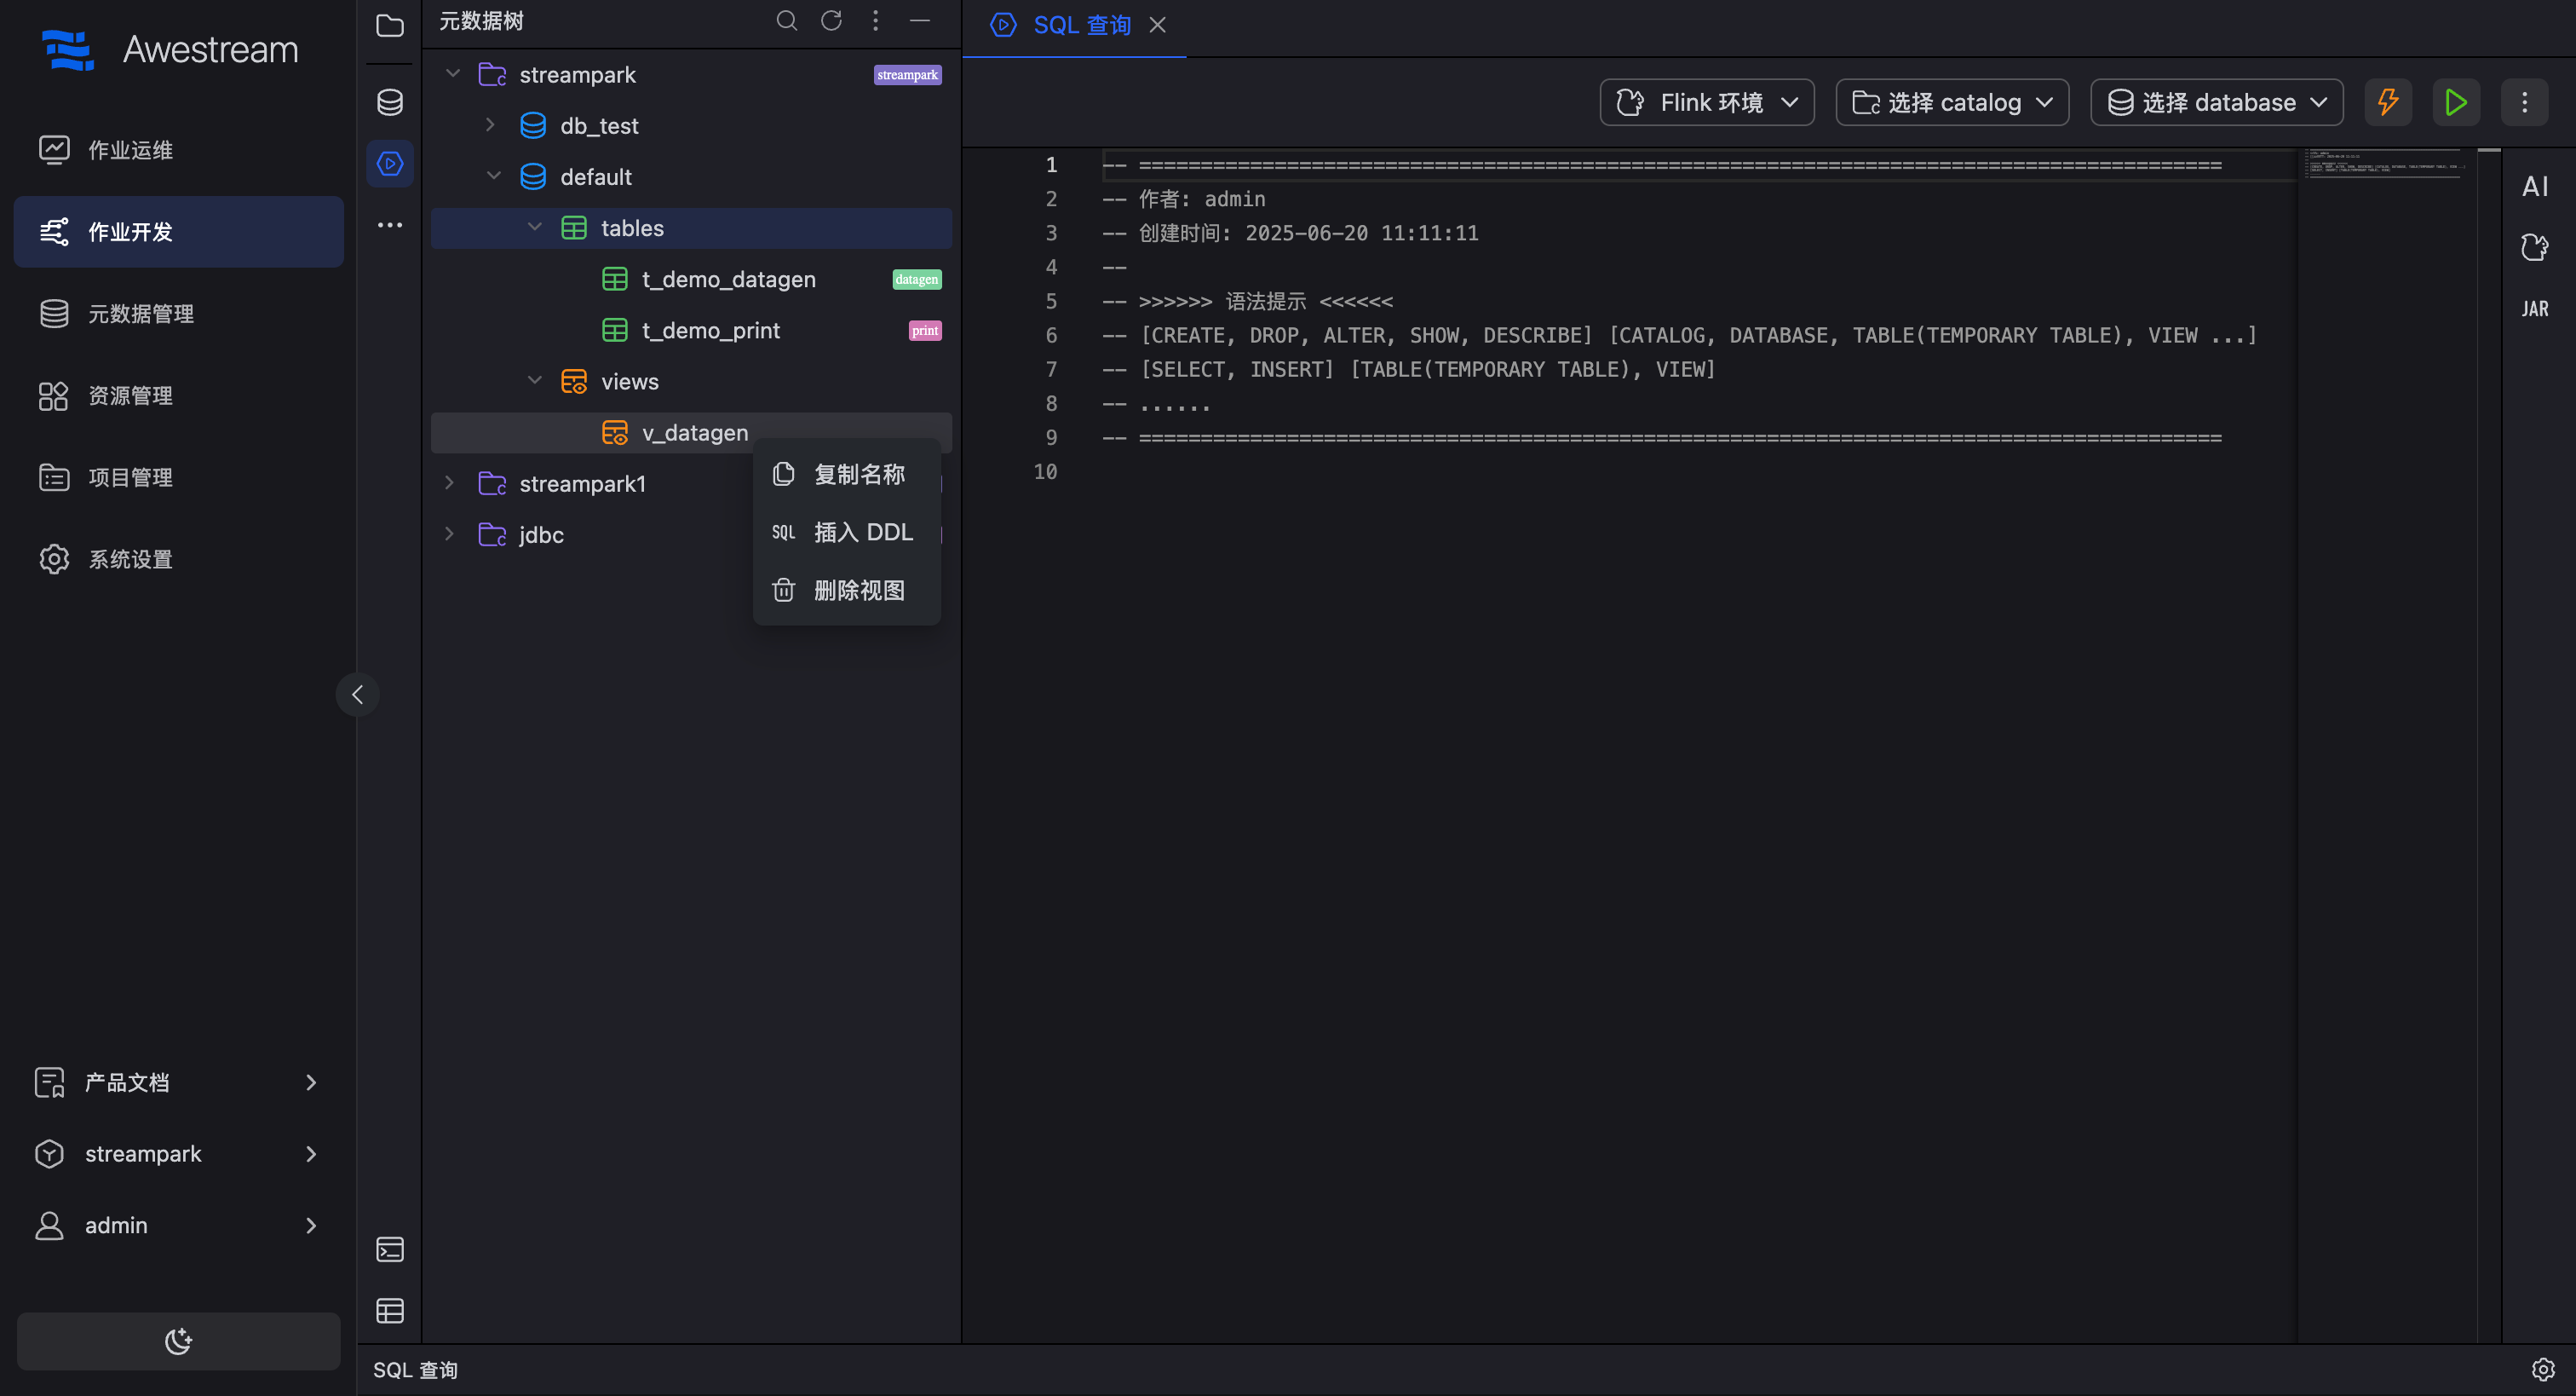The width and height of the screenshot is (2576, 1396).
Task: Open the JAR panel on the right
Action: coord(2534,309)
